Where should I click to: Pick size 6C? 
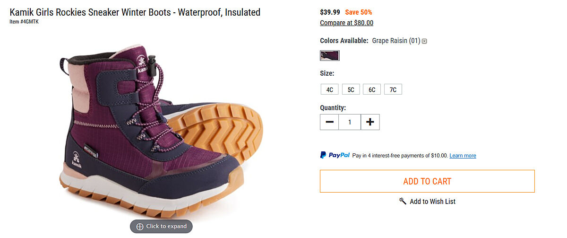(372, 89)
